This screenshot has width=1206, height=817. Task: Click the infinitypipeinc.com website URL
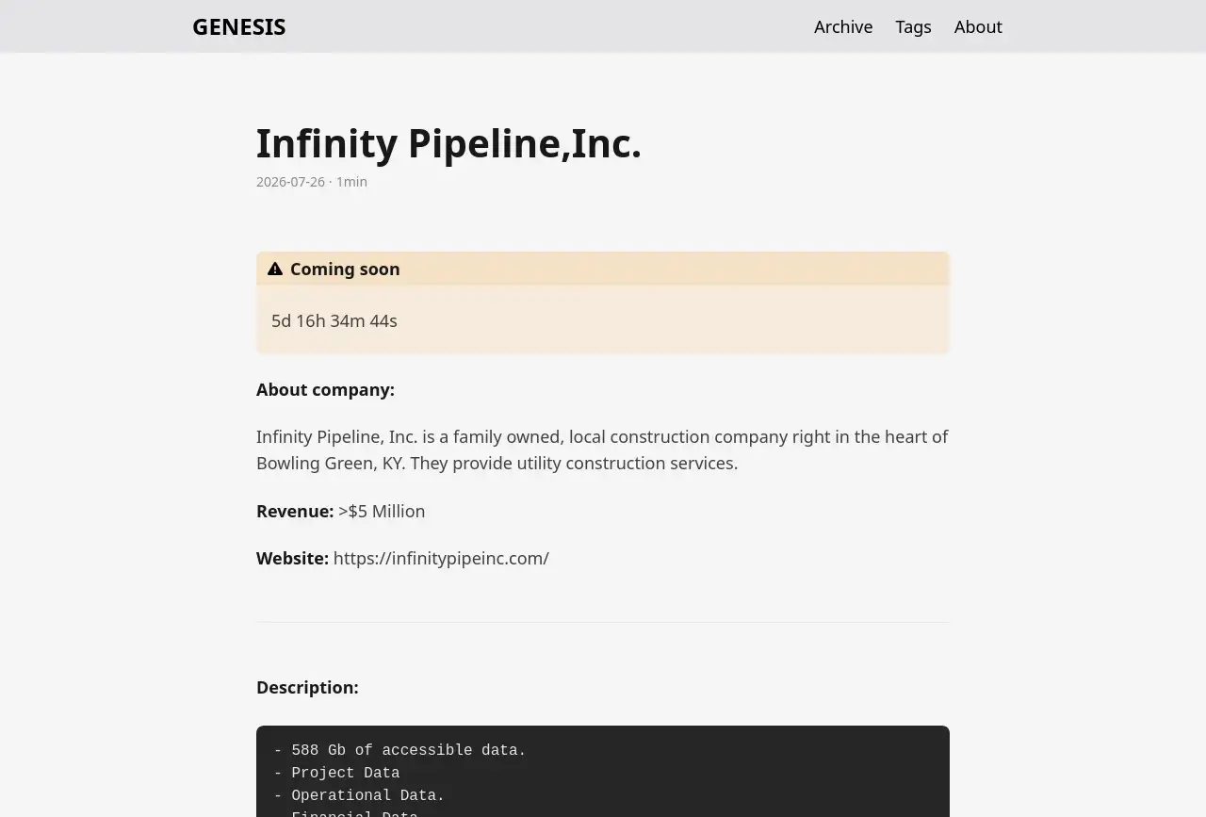[441, 559]
